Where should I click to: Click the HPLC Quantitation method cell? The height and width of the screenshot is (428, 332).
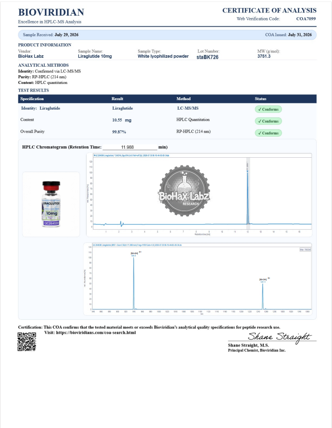click(x=193, y=120)
